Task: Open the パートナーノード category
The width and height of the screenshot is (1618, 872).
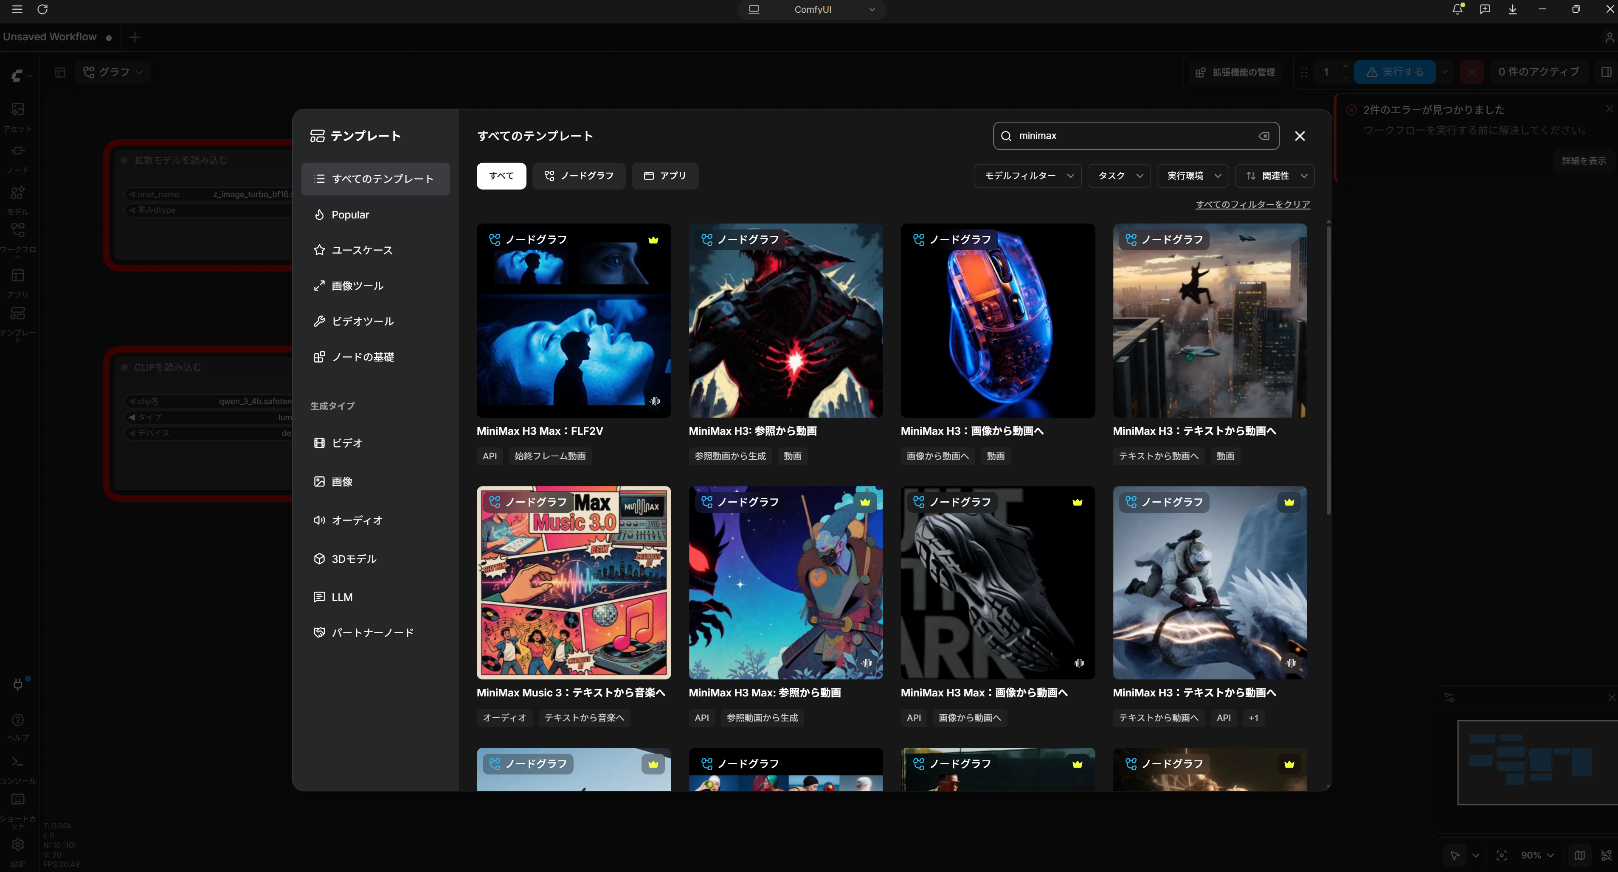Action: point(375,632)
